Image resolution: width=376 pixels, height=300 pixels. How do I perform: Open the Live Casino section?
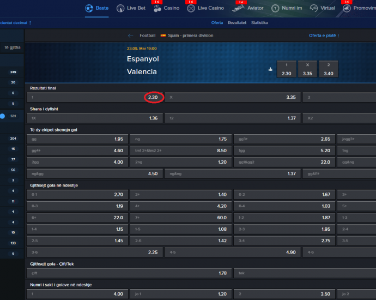pyautogui.click(x=191, y=8)
